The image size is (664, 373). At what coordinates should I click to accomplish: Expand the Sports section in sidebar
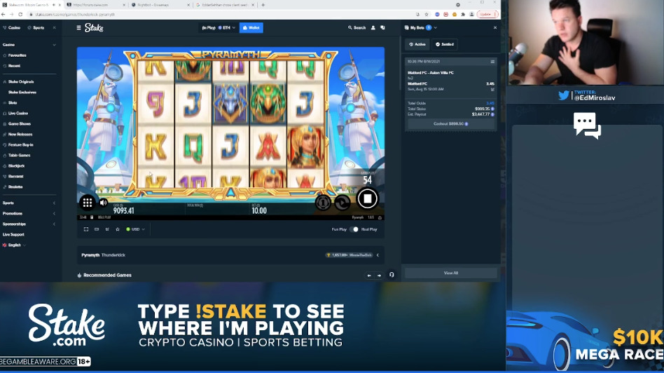[54, 203]
